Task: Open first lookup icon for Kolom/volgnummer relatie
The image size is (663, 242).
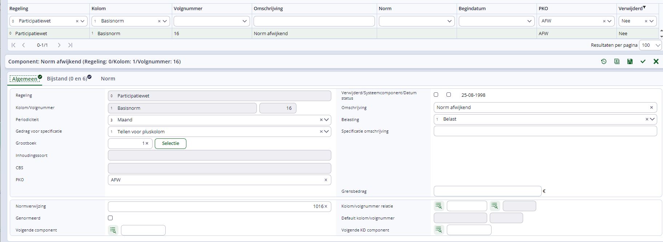Action: 439,206
